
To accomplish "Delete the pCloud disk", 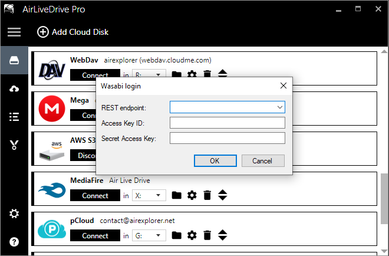I will point(207,235).
